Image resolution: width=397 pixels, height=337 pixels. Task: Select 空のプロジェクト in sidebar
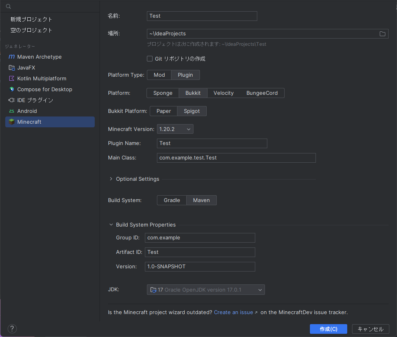coord(31,30)
